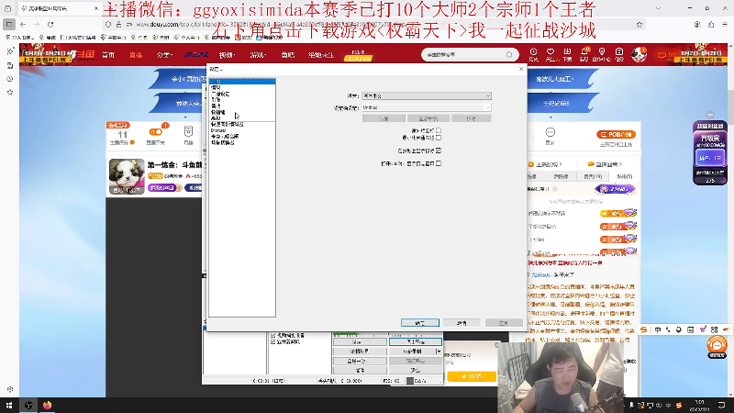Toggle first source checkbox in OBS sources list
Viewport: 734px width, 413px height.
(x=272, y=335)
